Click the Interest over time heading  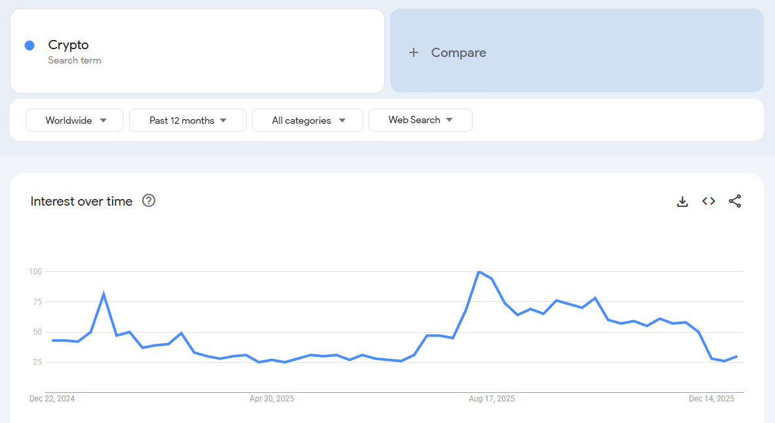(x=81, y=201)
